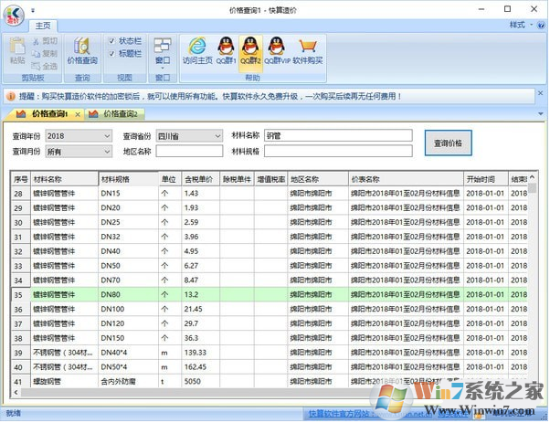The height and width of the screenshot is (423, 550).
Task: Open 访问主页 in the help group
Action: 196,50
